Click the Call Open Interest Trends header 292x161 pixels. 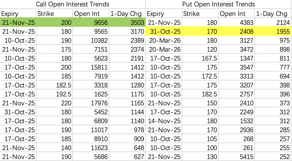(x=73, y=4)
